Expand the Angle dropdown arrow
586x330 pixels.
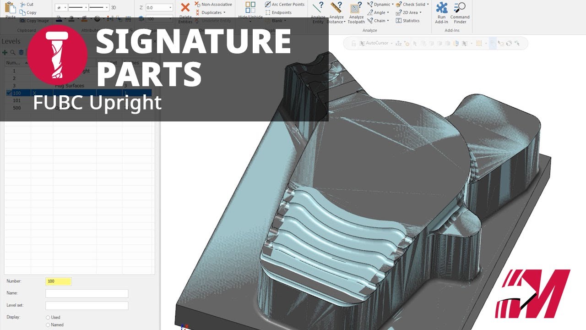pyautogui.click(x=388, y=13)
